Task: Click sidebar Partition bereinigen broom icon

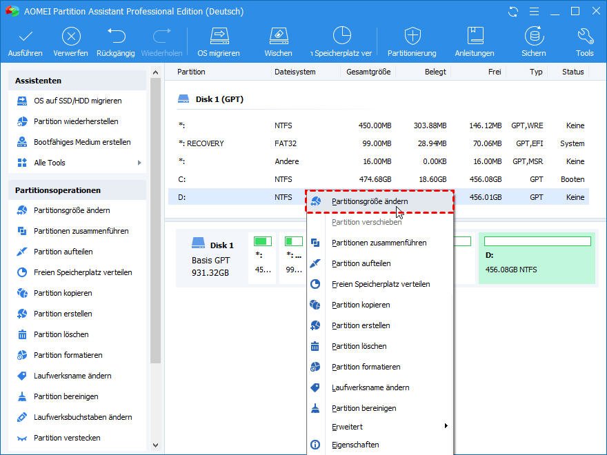Action: (22, 396)
